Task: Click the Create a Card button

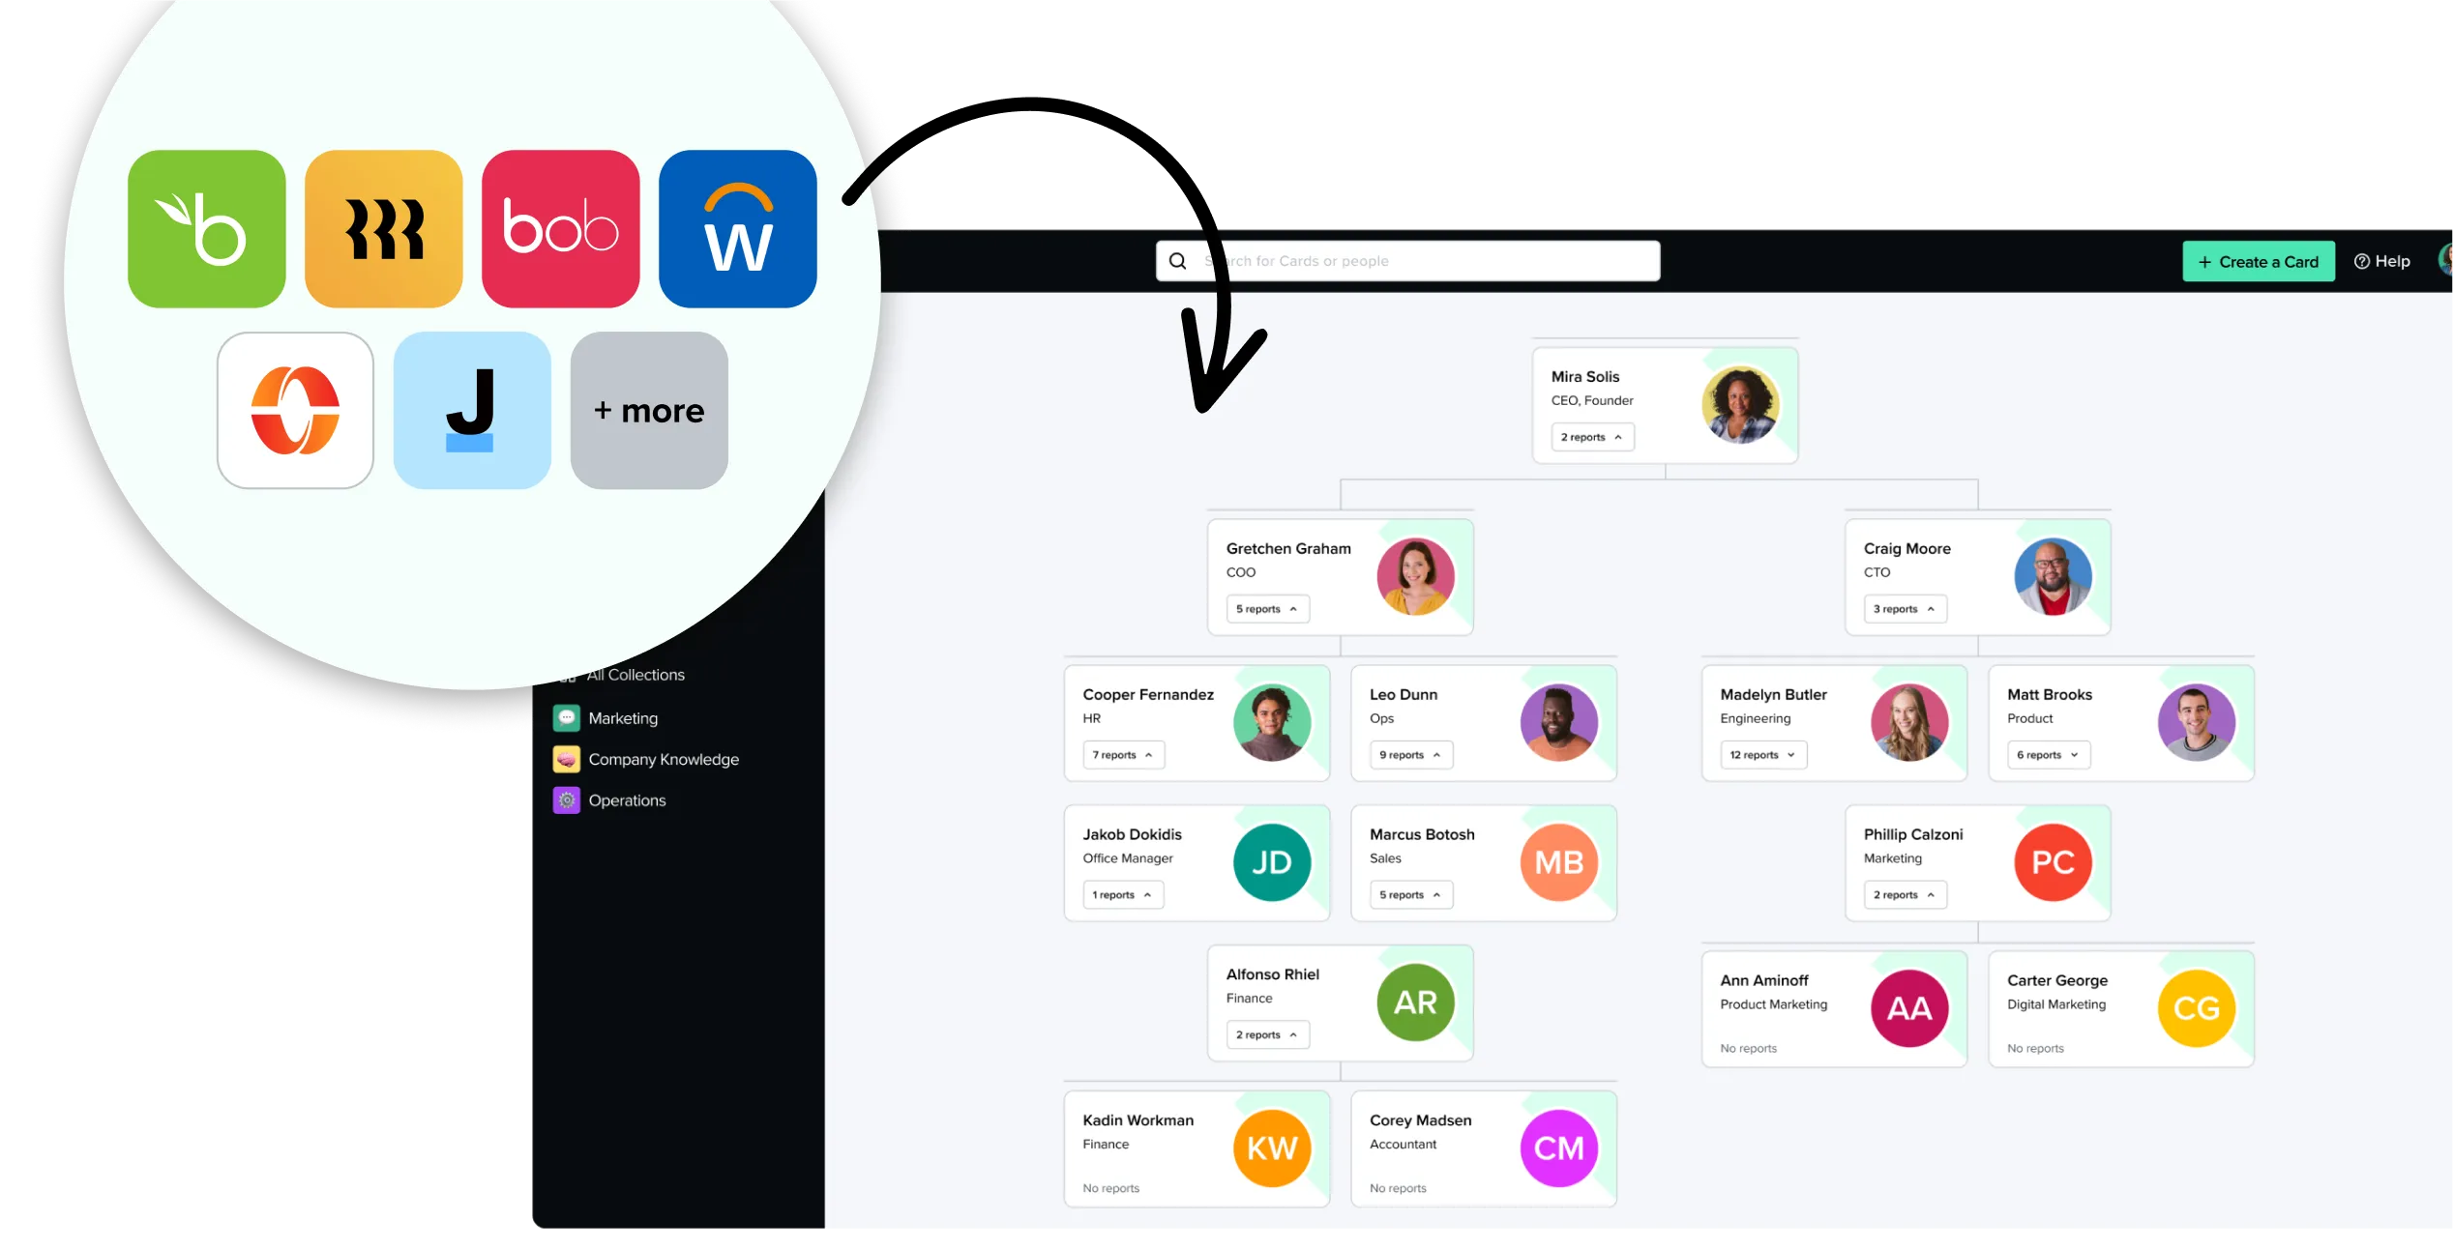Action: click(2259, 260)
